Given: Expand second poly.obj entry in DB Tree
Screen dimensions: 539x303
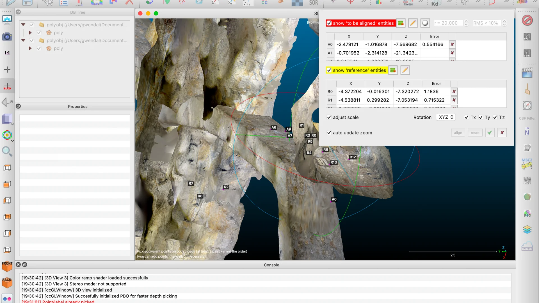Looking at the screenshot, I should click(23, 40).
